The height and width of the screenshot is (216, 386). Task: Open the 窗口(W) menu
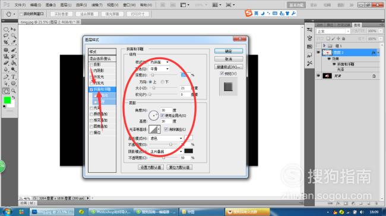pyautogui.click(x=129, y=5)
